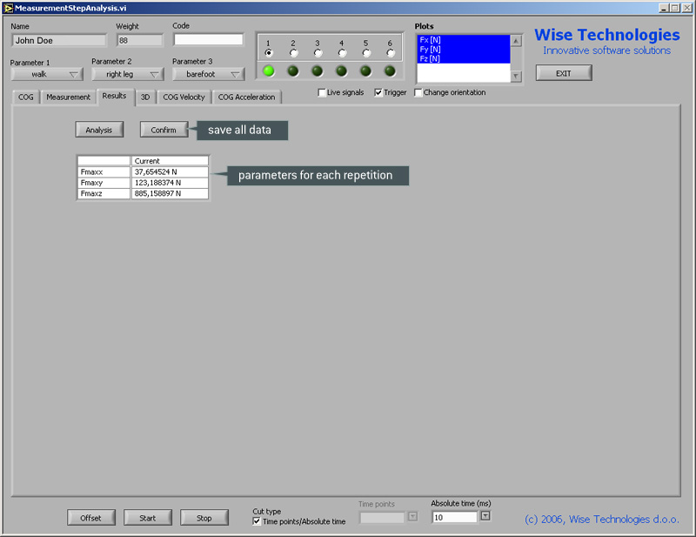This screenshot has height=537, width=696.
Task: Click the Wise Technologies logo text
Action: [x=606, y=35]
